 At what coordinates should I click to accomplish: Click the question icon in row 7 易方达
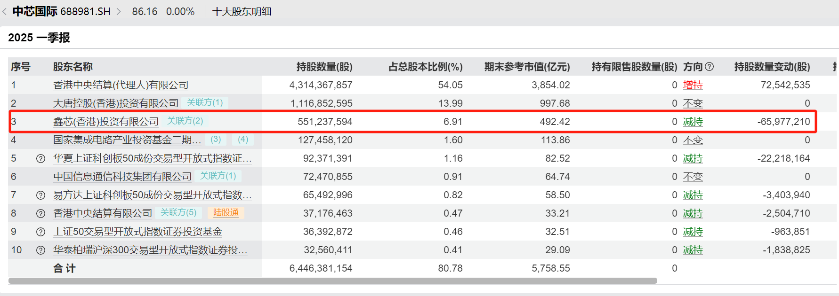click(x=41, y=195)
